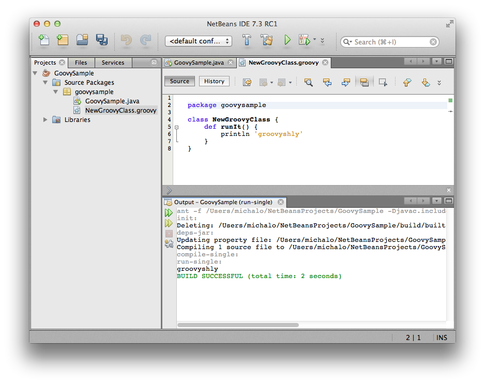Collapse the goovysample package node
The image size is (485, 384).
pos(56,92)
